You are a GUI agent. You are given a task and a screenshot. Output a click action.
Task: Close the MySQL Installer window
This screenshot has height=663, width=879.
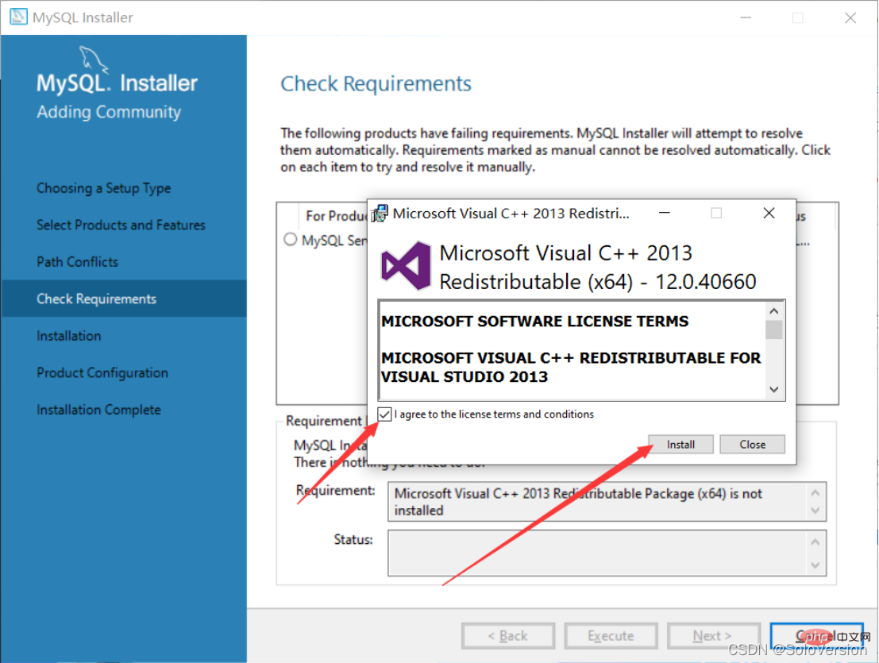tap(850, 18)
